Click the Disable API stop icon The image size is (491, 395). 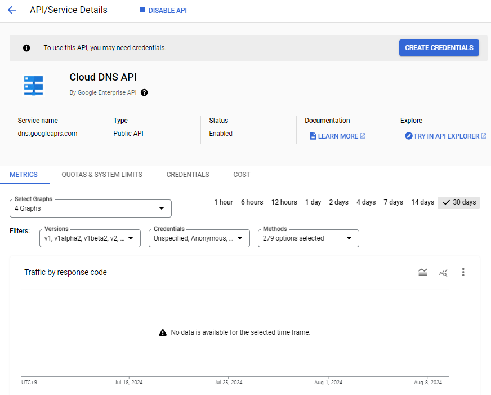[142, 10]
